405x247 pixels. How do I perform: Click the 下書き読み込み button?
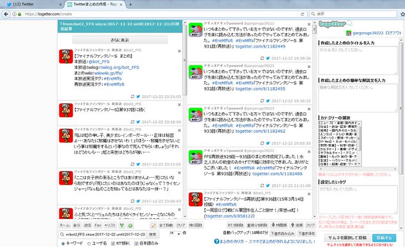click(x=282, y=233)
